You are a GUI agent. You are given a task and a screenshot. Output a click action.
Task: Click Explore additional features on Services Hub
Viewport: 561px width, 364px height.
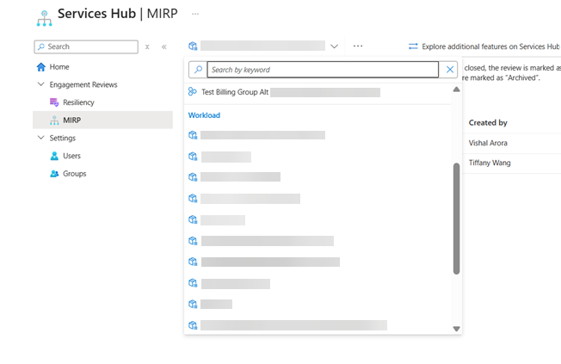pyautogui.click(x=490, y=46)
